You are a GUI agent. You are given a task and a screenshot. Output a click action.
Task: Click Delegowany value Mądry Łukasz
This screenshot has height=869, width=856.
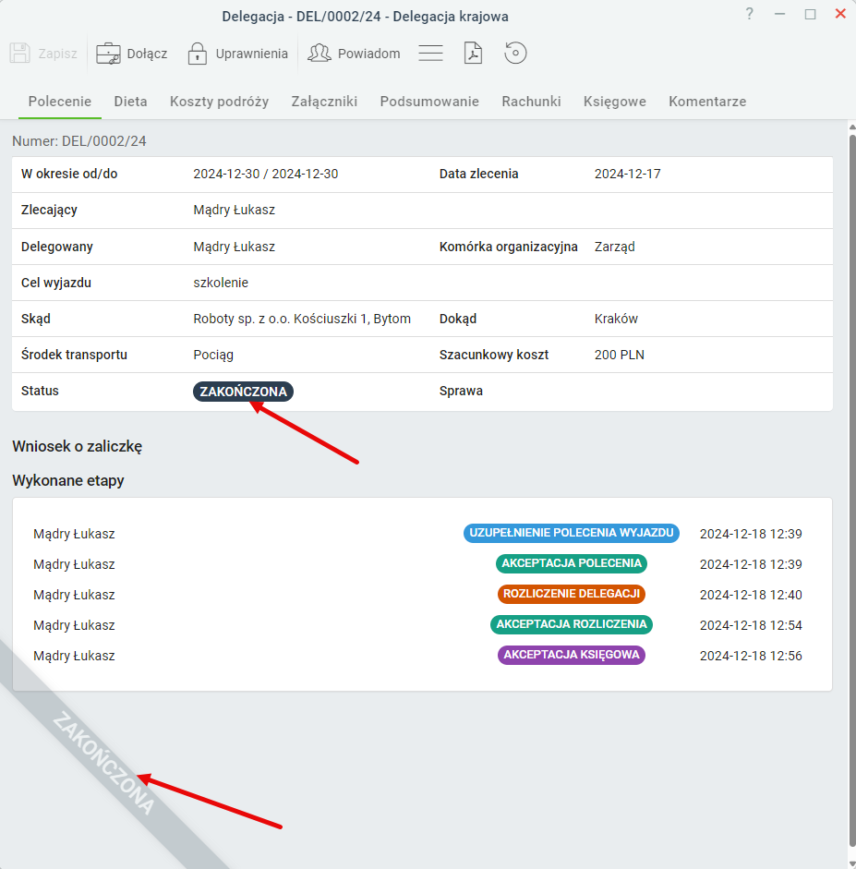pyautogui.click(x=234, y=247)
